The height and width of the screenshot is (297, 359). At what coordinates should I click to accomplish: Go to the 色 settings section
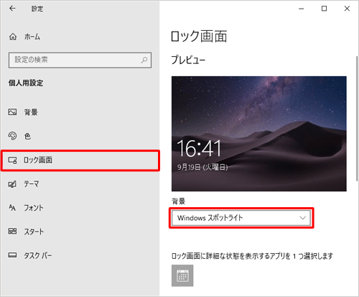80,136
